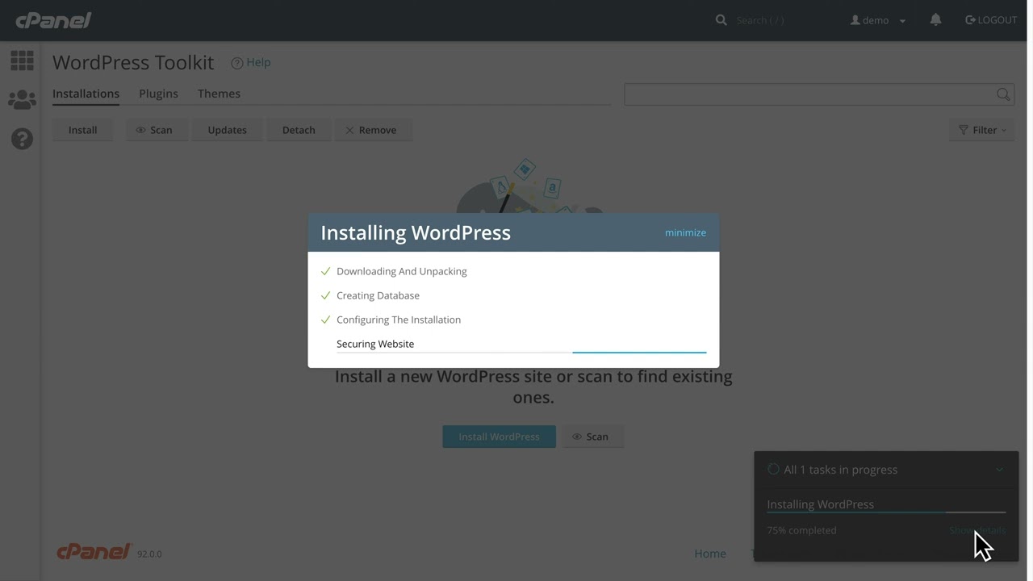Open the Filter dropdown
1033x581 pixels.
pos(982,130)
